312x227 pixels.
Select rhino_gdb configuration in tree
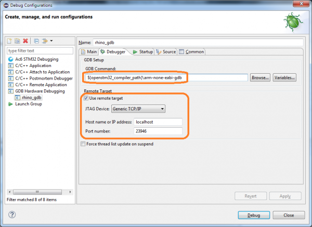click(x=32, y=97)
